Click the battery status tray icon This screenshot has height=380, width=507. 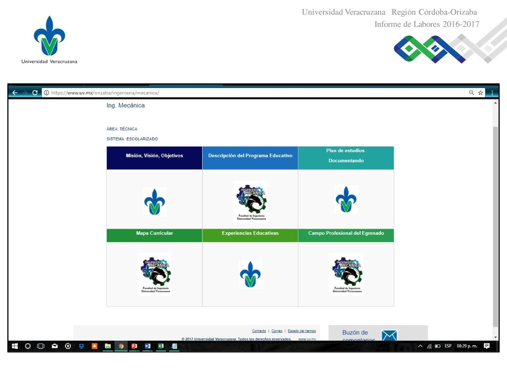(438, 346)
